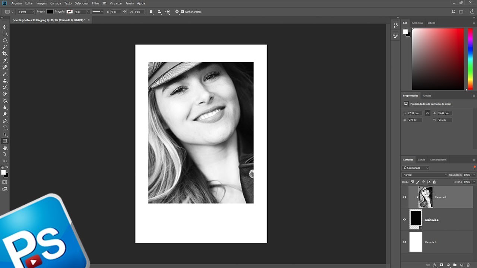This screenshot has width=477, height=268.
Task: Select the Move tool
Action: (x=5, y=27)
